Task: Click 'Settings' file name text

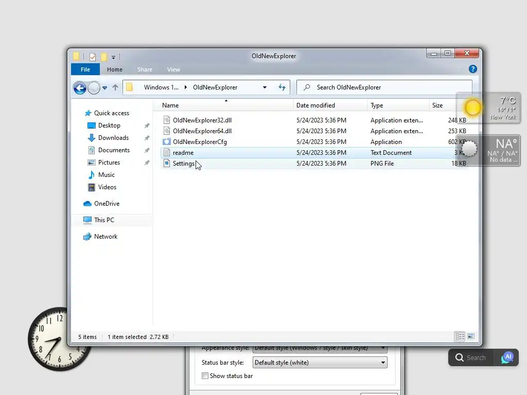Action: (x=184, y=164)
